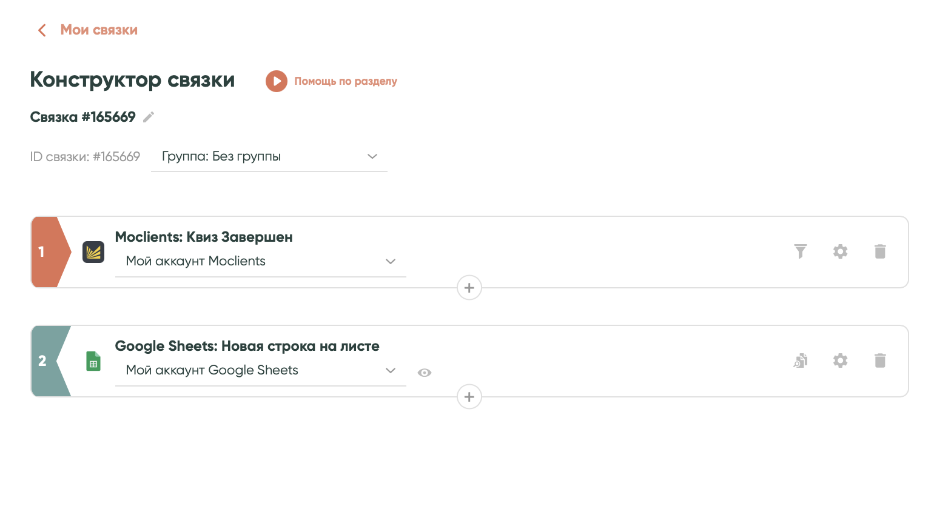Click the pencil icon to rename Связка #165669
This screenshot has width=951, height=515.
point(149,117)
